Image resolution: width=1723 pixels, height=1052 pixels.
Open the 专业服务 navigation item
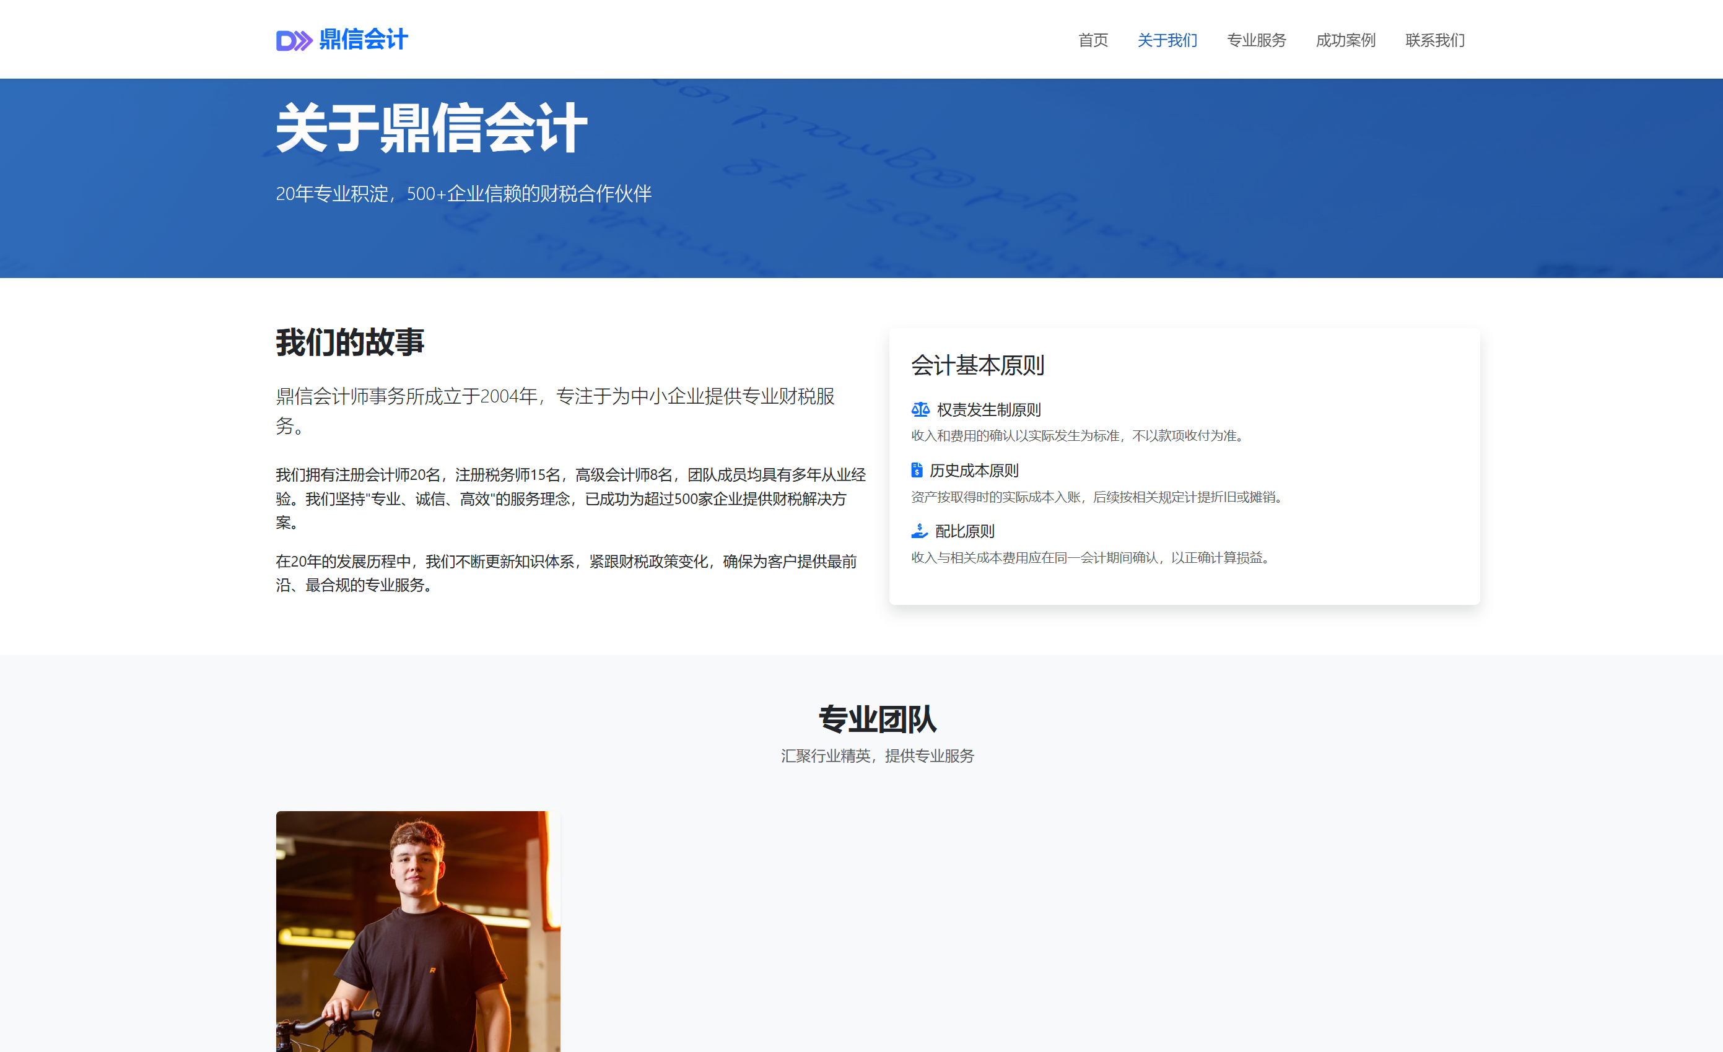pos(1257,40)
